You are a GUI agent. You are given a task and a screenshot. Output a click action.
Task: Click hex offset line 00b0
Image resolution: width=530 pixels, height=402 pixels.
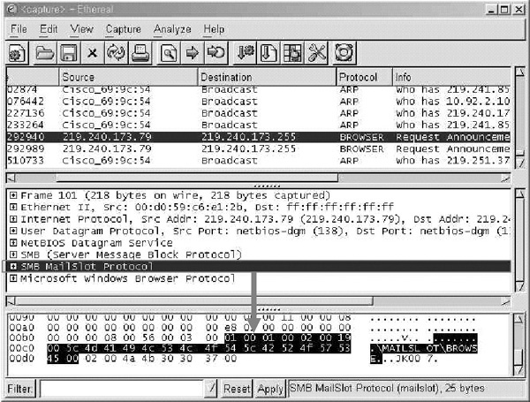click(x=21, y=338)
